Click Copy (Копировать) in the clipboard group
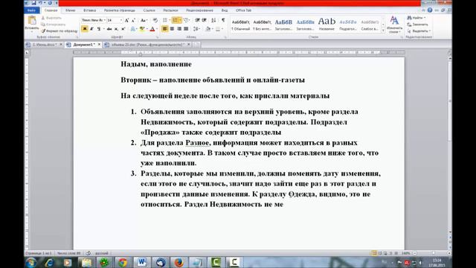Viewport: 476px width, 268px height. tap(54, 25)
